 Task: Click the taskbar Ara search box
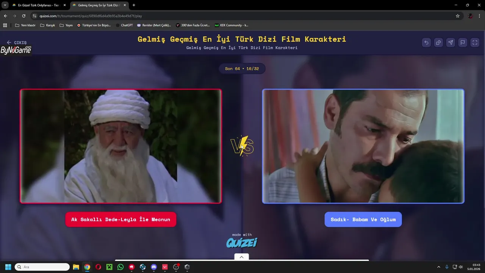(42, 267)
